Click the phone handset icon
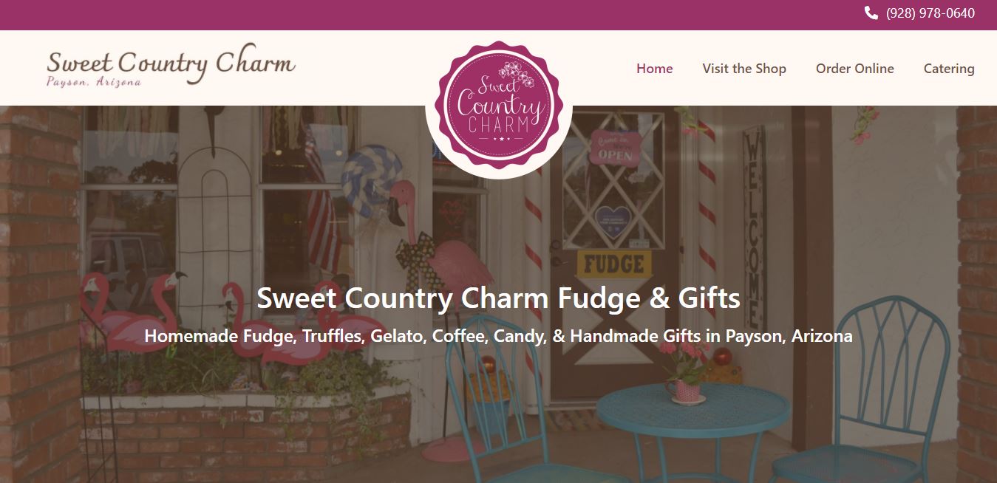 tap(871, 13)
